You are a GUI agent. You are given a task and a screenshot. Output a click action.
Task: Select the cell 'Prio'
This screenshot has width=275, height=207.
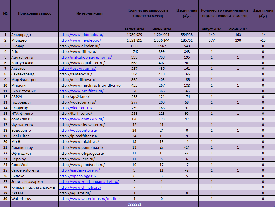(x=35, y=51)
